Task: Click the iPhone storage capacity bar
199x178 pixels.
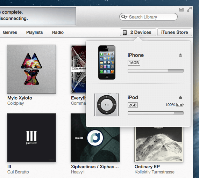Action: coord(156,71)
